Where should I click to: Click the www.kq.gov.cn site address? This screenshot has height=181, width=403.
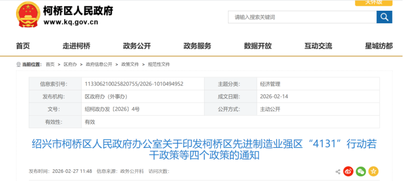click(x=70, y=22)
